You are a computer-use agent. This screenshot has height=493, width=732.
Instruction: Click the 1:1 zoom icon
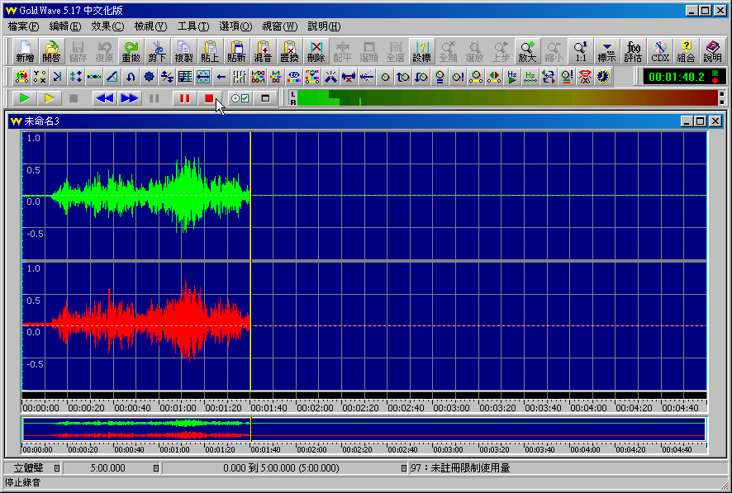pos(581,51)
